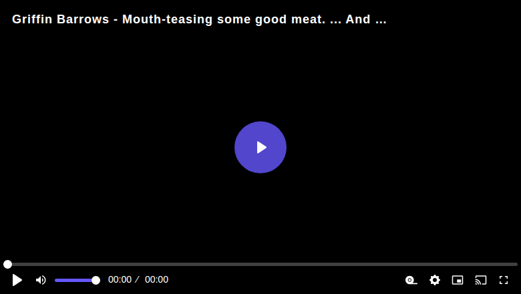This screenshot has width=521, height=294.
Task: Click the white volume slider handle
Action: pyautogui.click(x=96, y=281)
